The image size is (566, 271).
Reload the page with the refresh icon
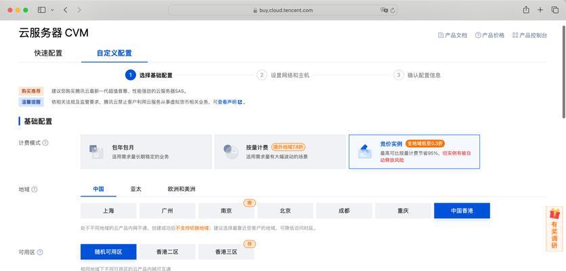click(393, 10)
